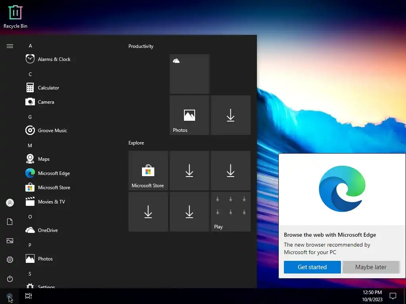Screen dimensions: 406x304
Task: Open the Camera app entry
Action: pos(40,102)
